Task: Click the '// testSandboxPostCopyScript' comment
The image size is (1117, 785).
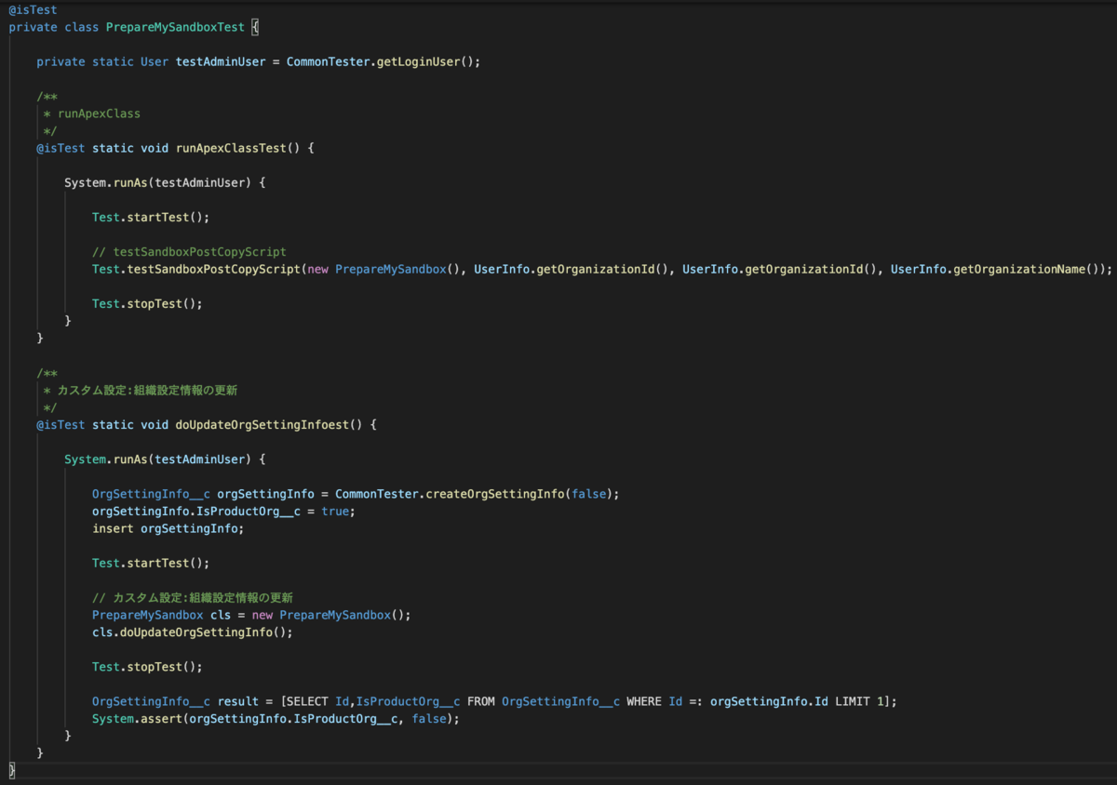Action: click(x=189, y=252)
